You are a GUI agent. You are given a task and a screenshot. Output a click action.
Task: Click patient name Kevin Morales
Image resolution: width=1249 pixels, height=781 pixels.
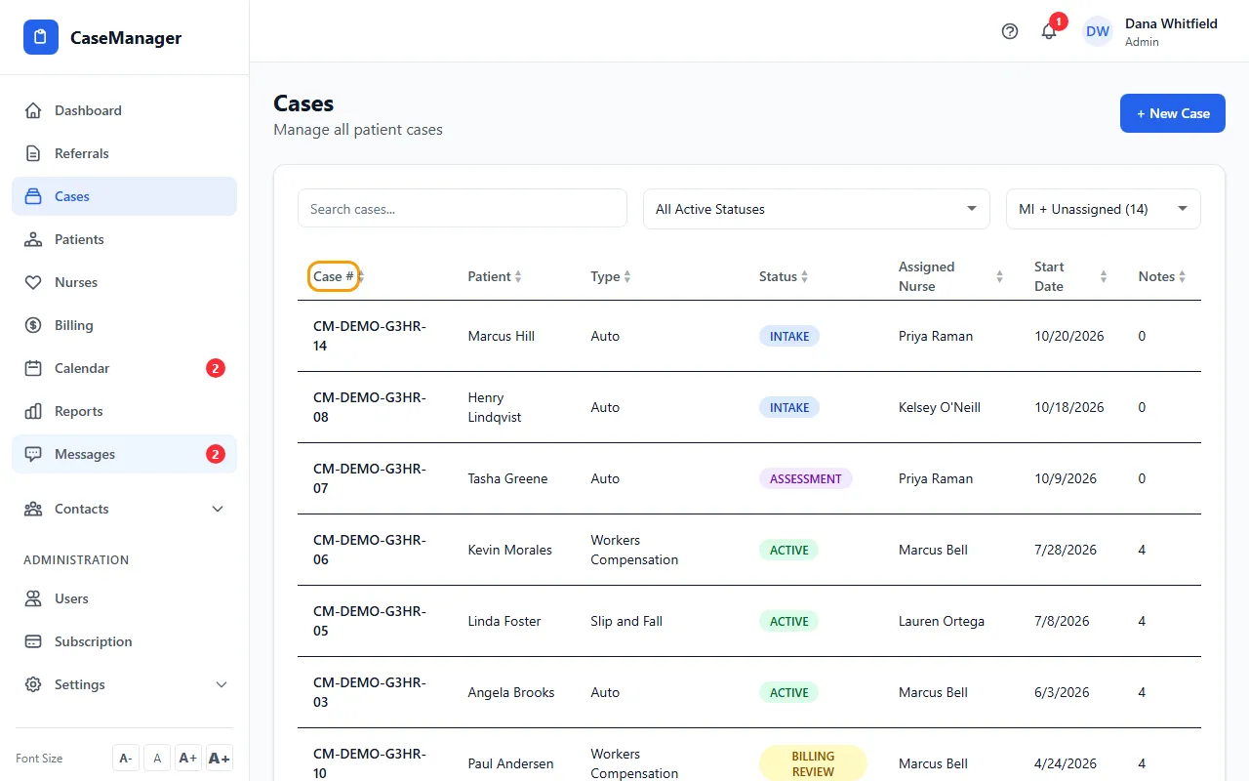click(x=510, y=550)
